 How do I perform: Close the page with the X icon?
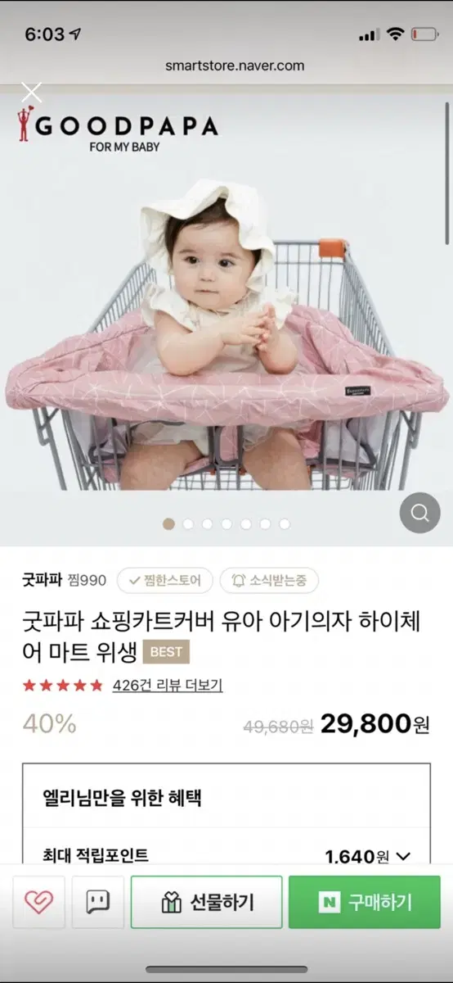click(31, 93)
